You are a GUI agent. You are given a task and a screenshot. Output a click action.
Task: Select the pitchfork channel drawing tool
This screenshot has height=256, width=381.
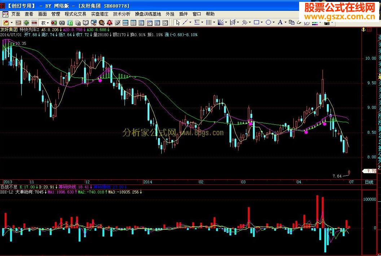pyautogui.click(x=233, y=22)
